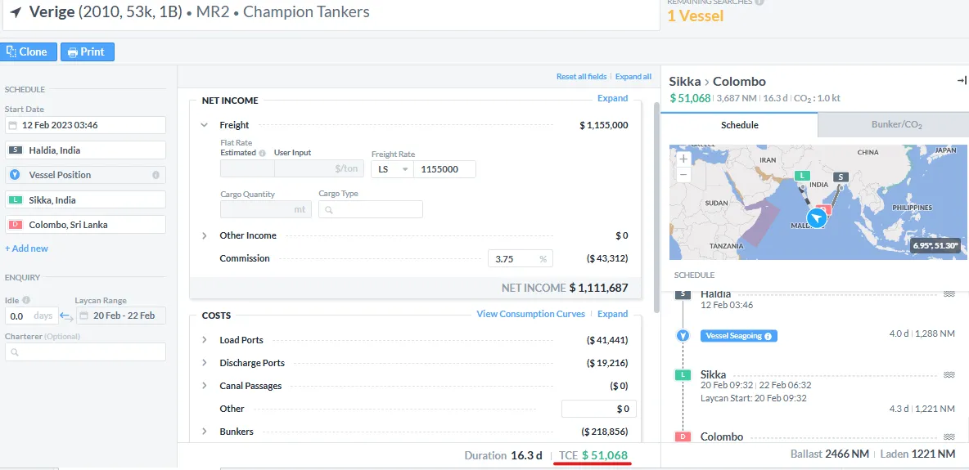Click the center panel vertical scrollbar
The image size is (969, 470).
click(656, 207)
